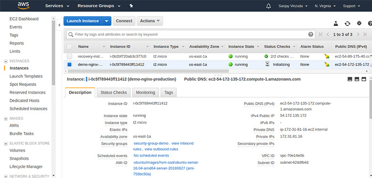Switch to the Monitoring tab
Viewport: 372px width, 178px height.
tap(145, 92)
